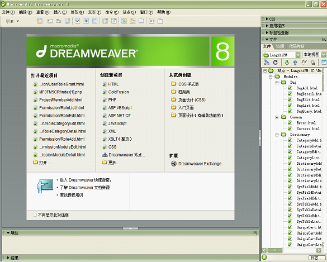Insert a Fieldset form element
This screenshot has height=262, width=327.
(x=160, y=21)
